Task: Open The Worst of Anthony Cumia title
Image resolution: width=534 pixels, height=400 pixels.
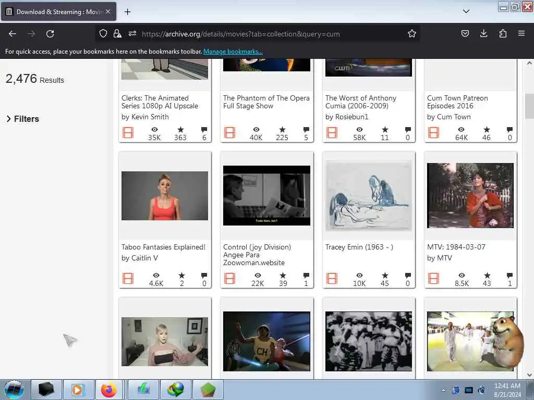Action: coord(361,102)
